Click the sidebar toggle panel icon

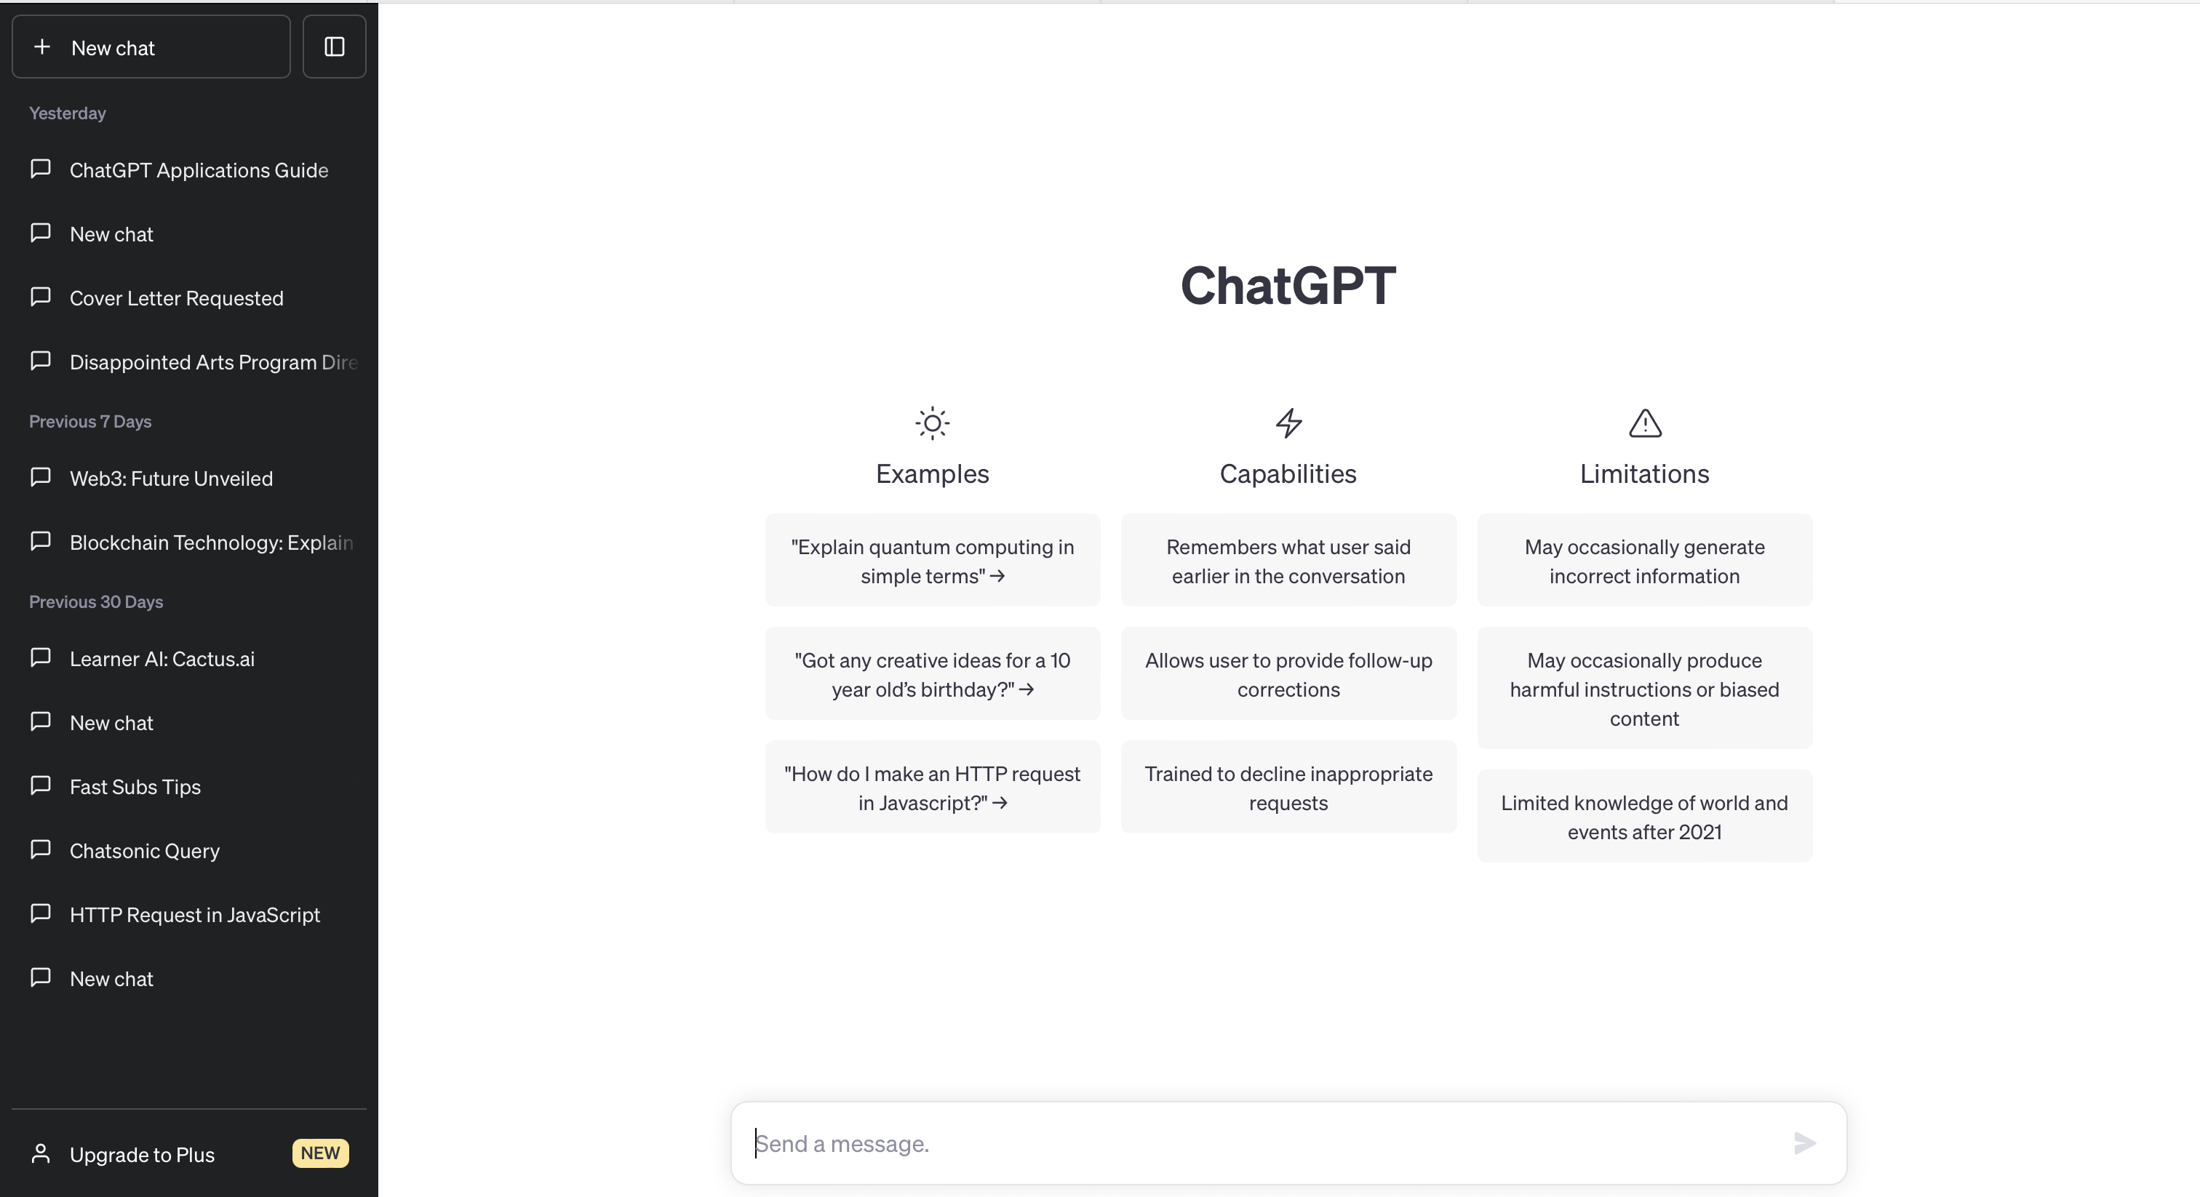coord(335,46)
